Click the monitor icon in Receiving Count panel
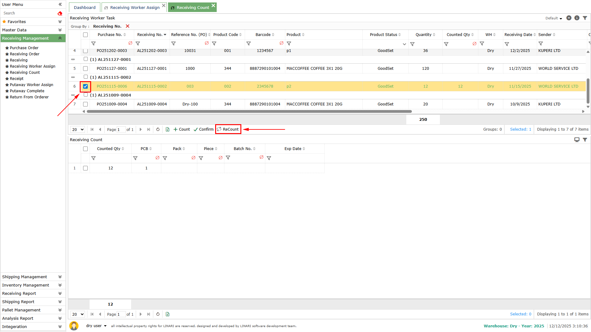The height and width of the screenshot is (332, 591). (577, 140)
